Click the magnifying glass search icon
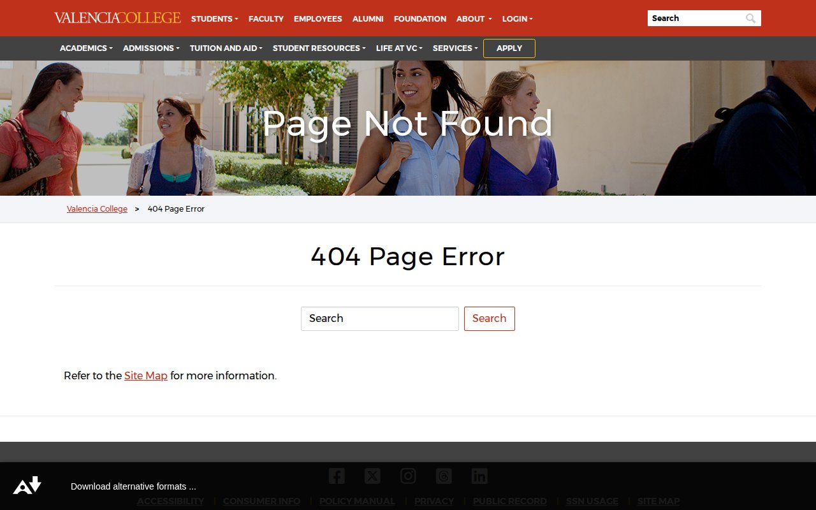Image resolution: width=816 pixels, height=510 pixels. 751,18
